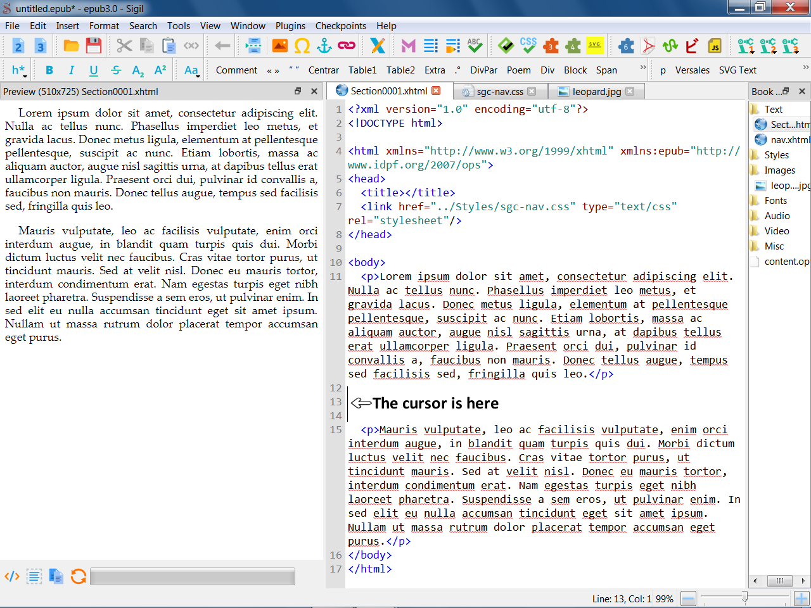Click the Spellcheck ABC icon
The height and width of the screenshot is (608, 811).
(475, 46)
